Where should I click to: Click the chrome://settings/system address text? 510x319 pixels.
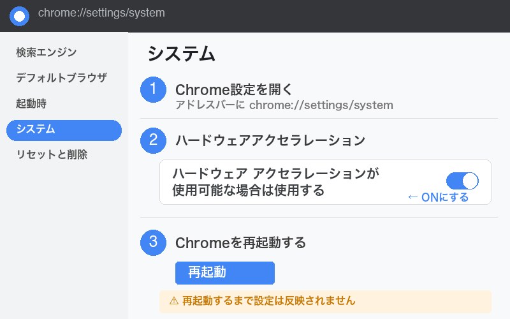click(101, 13)
